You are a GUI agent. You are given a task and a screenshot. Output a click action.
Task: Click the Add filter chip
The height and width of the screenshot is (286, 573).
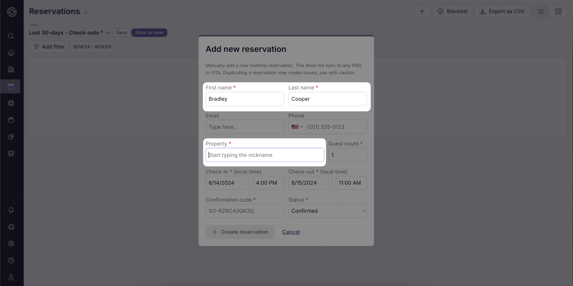[x=49, y=47]
